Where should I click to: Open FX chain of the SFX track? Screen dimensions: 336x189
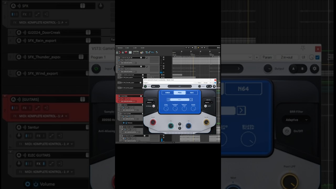[123, 69]
